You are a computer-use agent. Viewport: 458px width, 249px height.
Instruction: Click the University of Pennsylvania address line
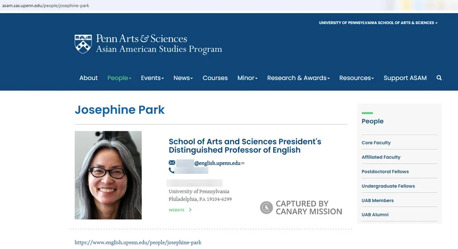(199, 191)
